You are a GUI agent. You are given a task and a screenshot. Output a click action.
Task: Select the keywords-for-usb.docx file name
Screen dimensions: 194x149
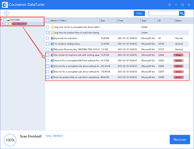[66, 38]
